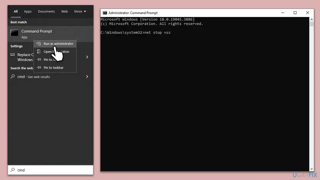Choose Pin to taskbar in context menu
Viewport: 320px width, 180px height.
55,68
